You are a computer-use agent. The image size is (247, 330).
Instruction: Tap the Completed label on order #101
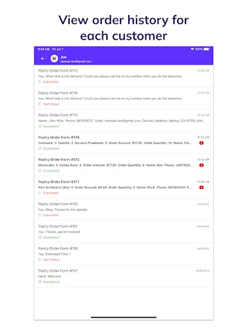pos(51,237)
